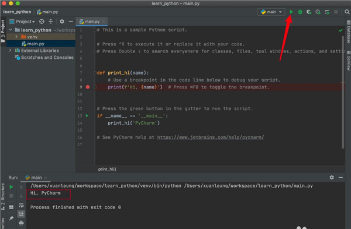Click 'Process finished with exit code 0' text
This screenshot has width=351, height=229.
(75, 207)
